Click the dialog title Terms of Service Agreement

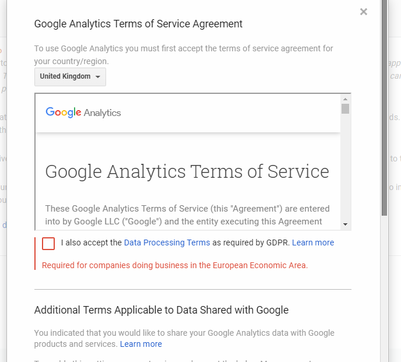coord(138,24)
